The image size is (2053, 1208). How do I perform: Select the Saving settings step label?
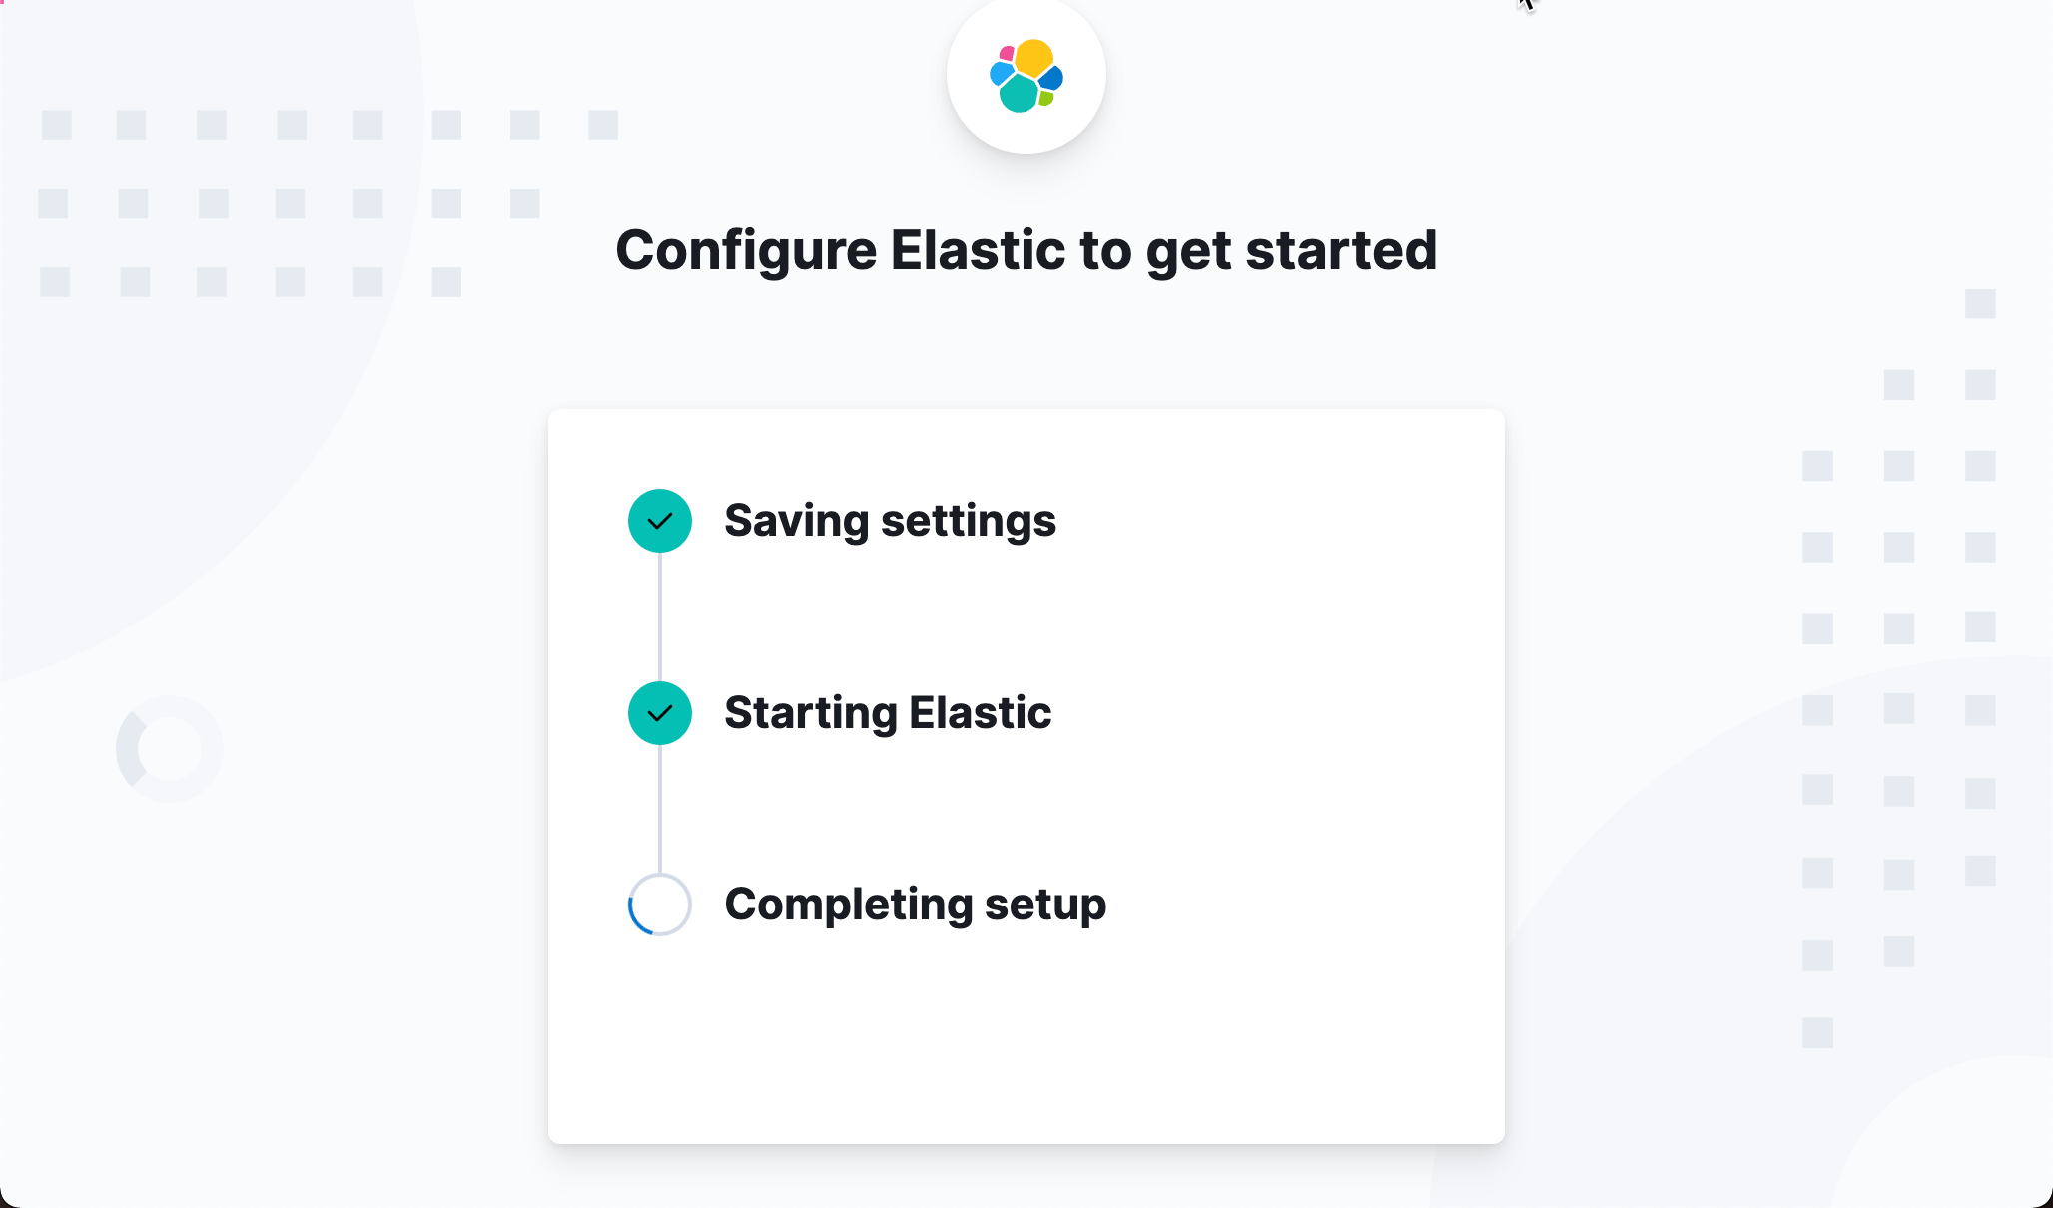891,520
